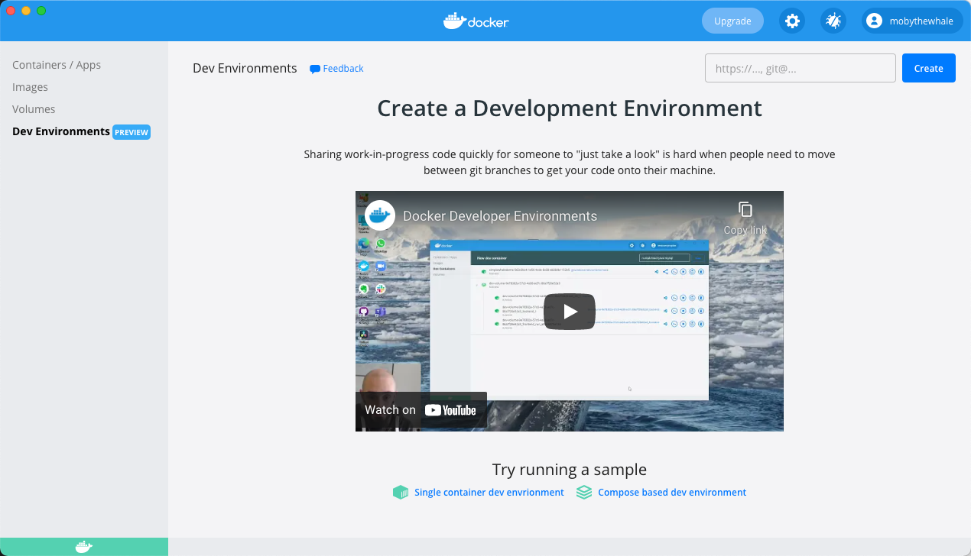Open Docker Desktop settings via gear icon
The height and width of the screenshot is (556, 971).
[x=791, y=21]
